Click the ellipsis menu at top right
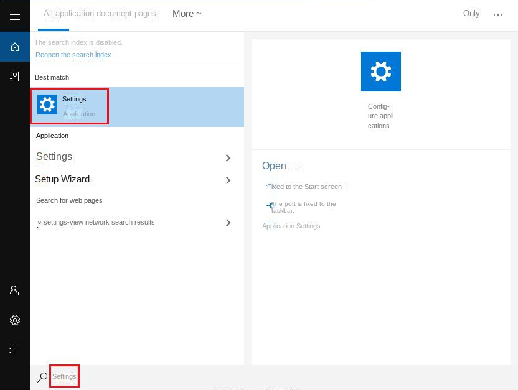Screen dimensions: 518x390 coord(498,14)
